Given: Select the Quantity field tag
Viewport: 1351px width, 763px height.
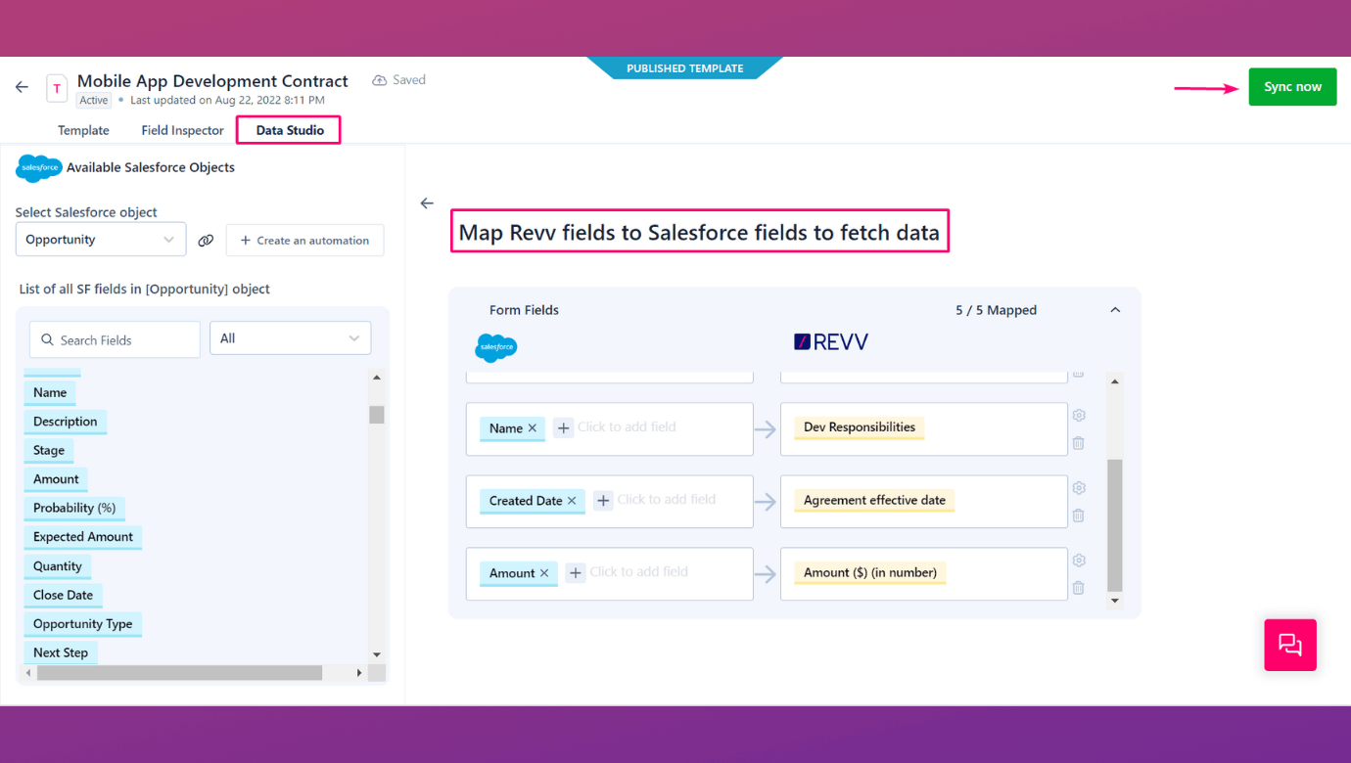Looking at the screenshot, I should coord(58,566).
